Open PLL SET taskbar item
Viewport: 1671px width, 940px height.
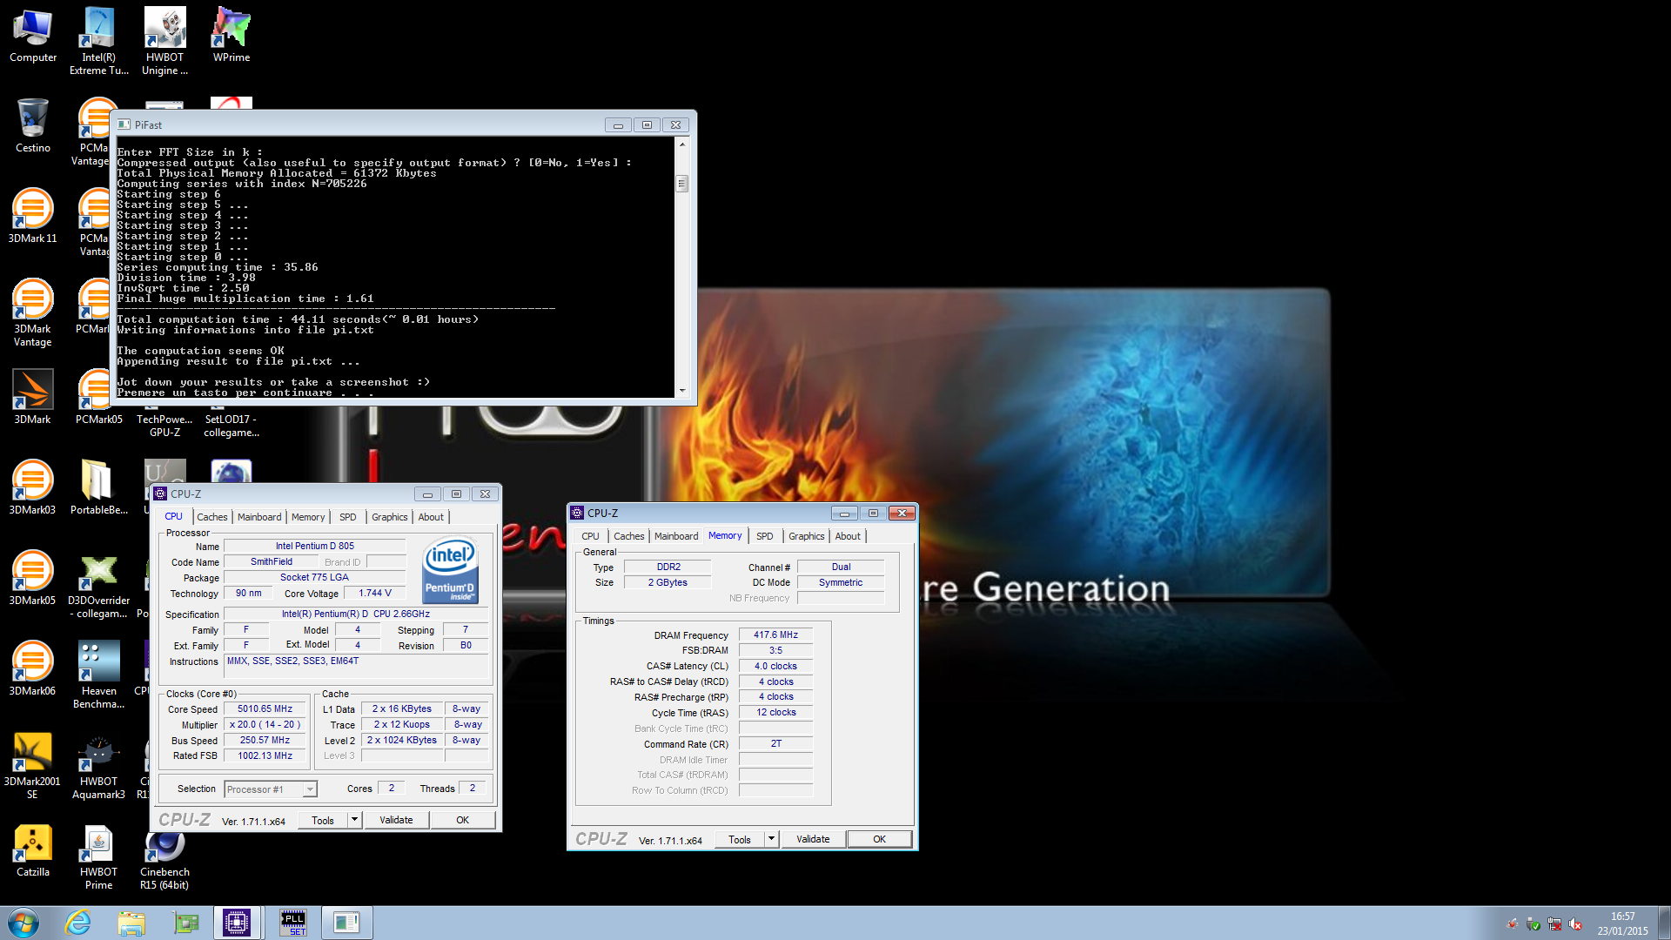[292, 923]
